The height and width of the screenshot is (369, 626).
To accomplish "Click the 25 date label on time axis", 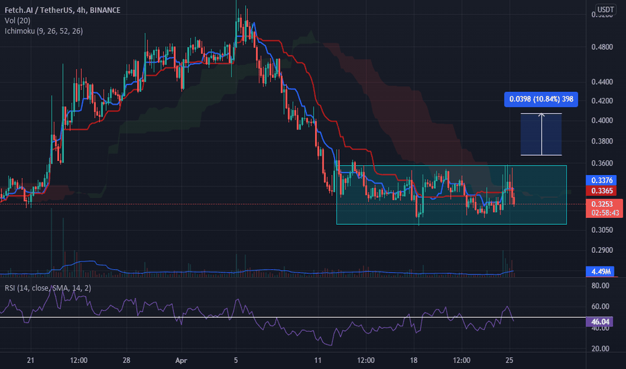I will (x=509, y=360).
